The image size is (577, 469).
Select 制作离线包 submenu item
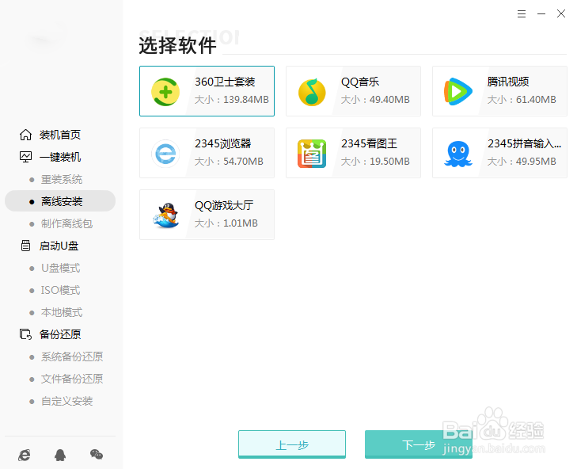[66, 223]
